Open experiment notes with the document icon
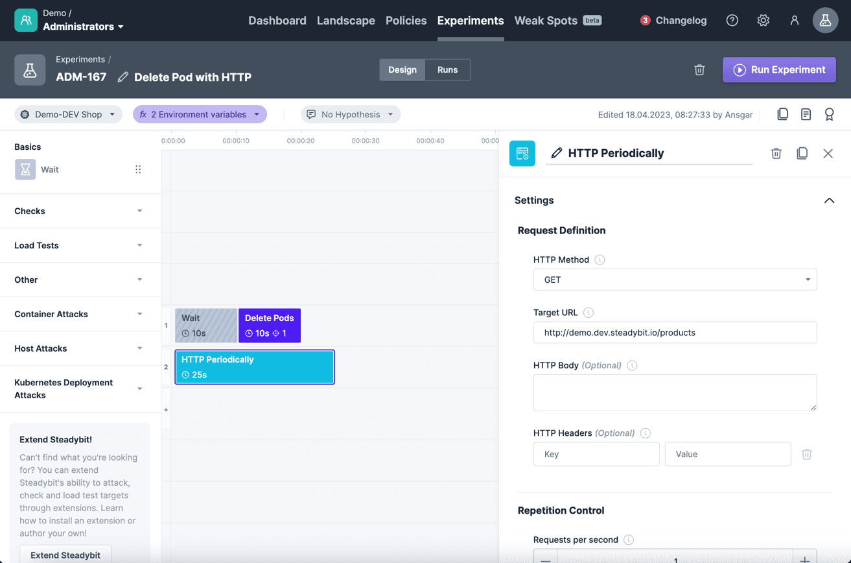The height and width of the screenshot is (563, 851). (x=806, y=114)
